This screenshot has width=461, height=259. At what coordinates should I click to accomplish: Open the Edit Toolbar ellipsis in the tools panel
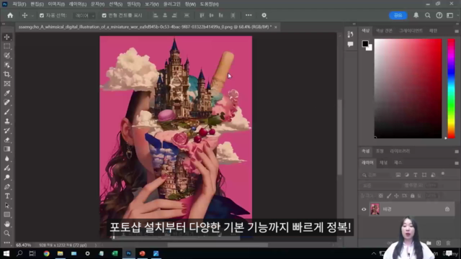tap(6, 242)
